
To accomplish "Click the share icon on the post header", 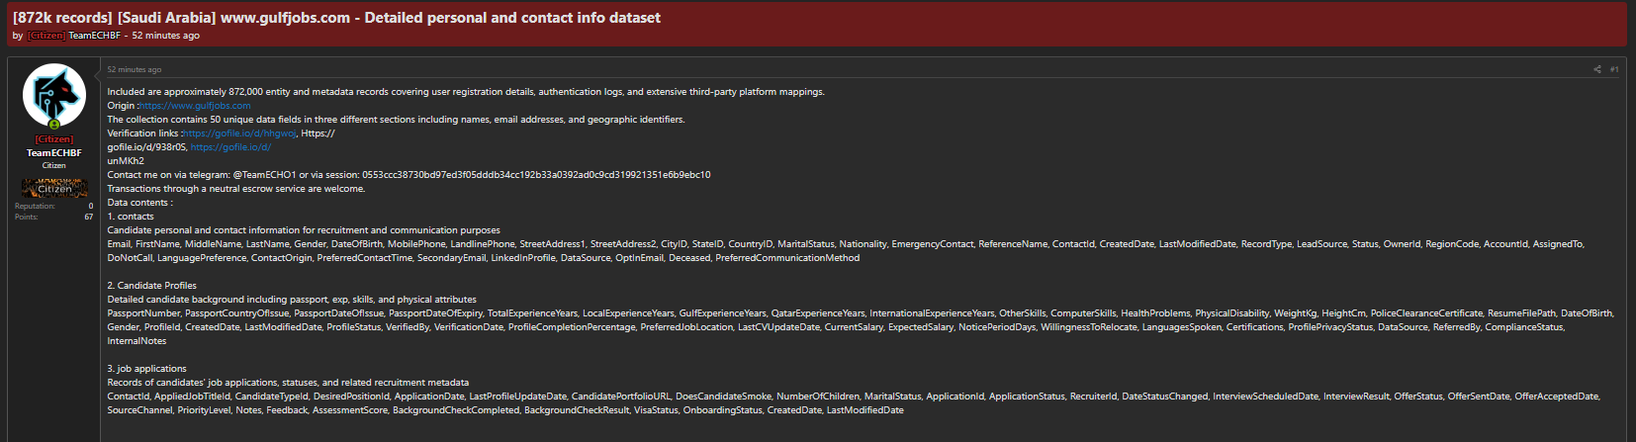I will pos(1596,69).
